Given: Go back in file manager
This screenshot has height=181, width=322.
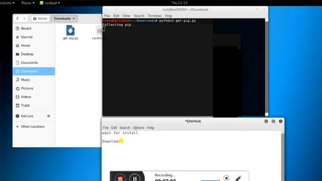Looking at the screenshot, I should tap(18, 19).
